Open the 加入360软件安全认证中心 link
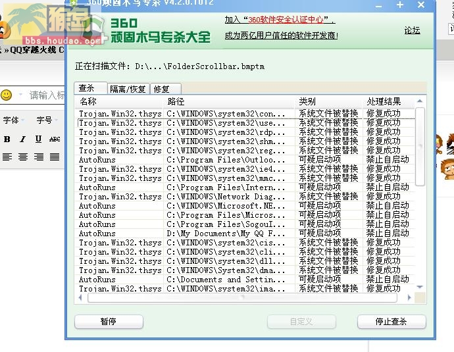 (x=280, y=20)
